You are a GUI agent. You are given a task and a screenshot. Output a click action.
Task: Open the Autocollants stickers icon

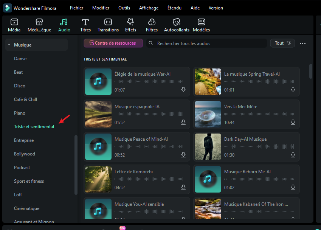click(x=176, y=22)
